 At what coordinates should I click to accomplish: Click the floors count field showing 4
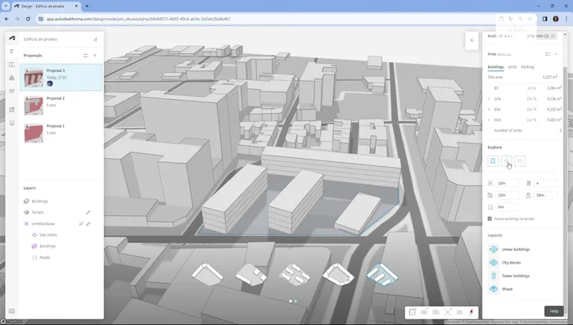546,183
